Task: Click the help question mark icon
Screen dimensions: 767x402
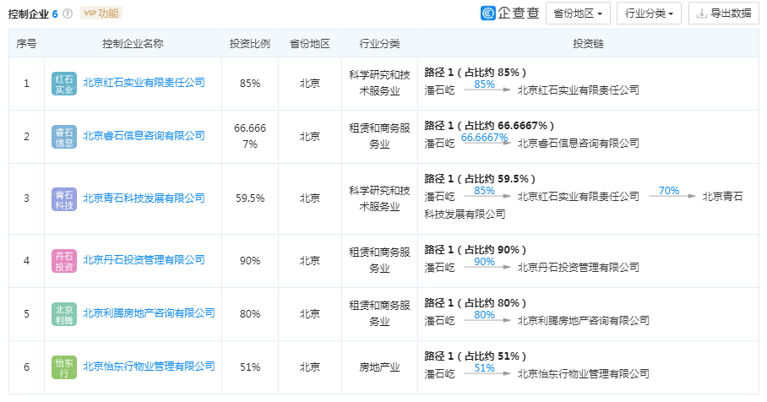Action: (x=68, y=14)
